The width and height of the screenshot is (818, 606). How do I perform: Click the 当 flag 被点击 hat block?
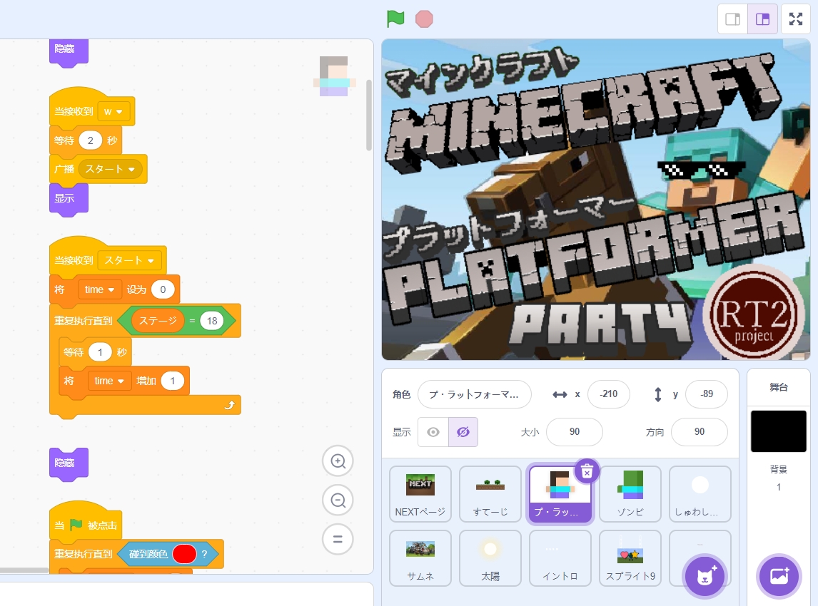pos(86,524)
